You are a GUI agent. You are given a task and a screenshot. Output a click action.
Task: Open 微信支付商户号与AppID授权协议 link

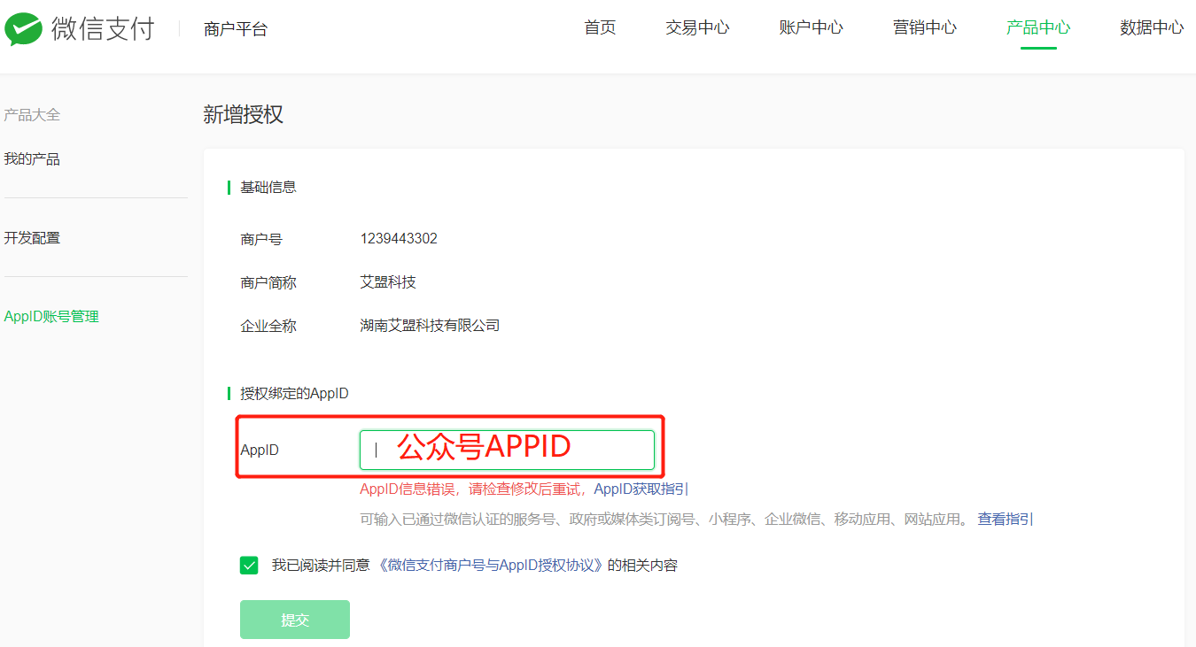[491, 566]
